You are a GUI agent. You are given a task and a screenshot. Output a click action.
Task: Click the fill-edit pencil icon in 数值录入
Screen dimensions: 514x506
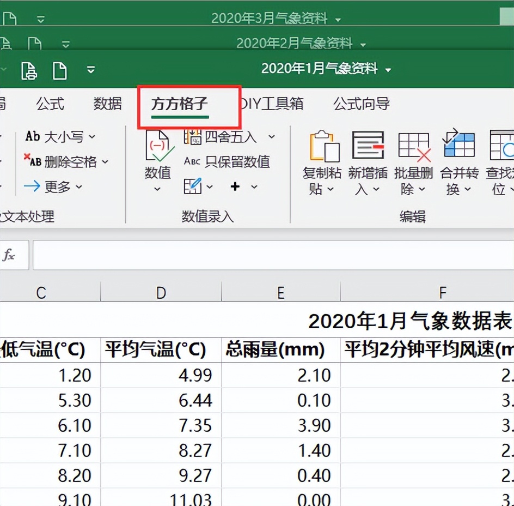[194, 186]
